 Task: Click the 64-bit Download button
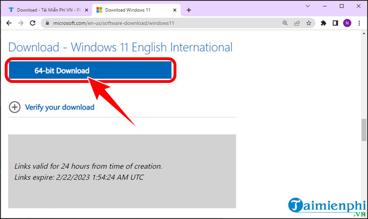click(90, 70)
